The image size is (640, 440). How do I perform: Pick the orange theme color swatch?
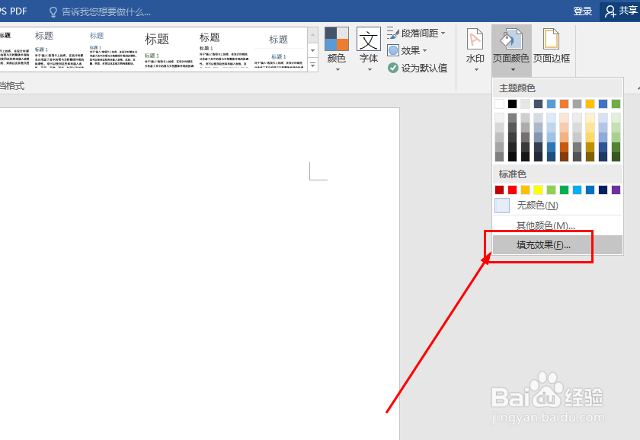tap(564, 104)
